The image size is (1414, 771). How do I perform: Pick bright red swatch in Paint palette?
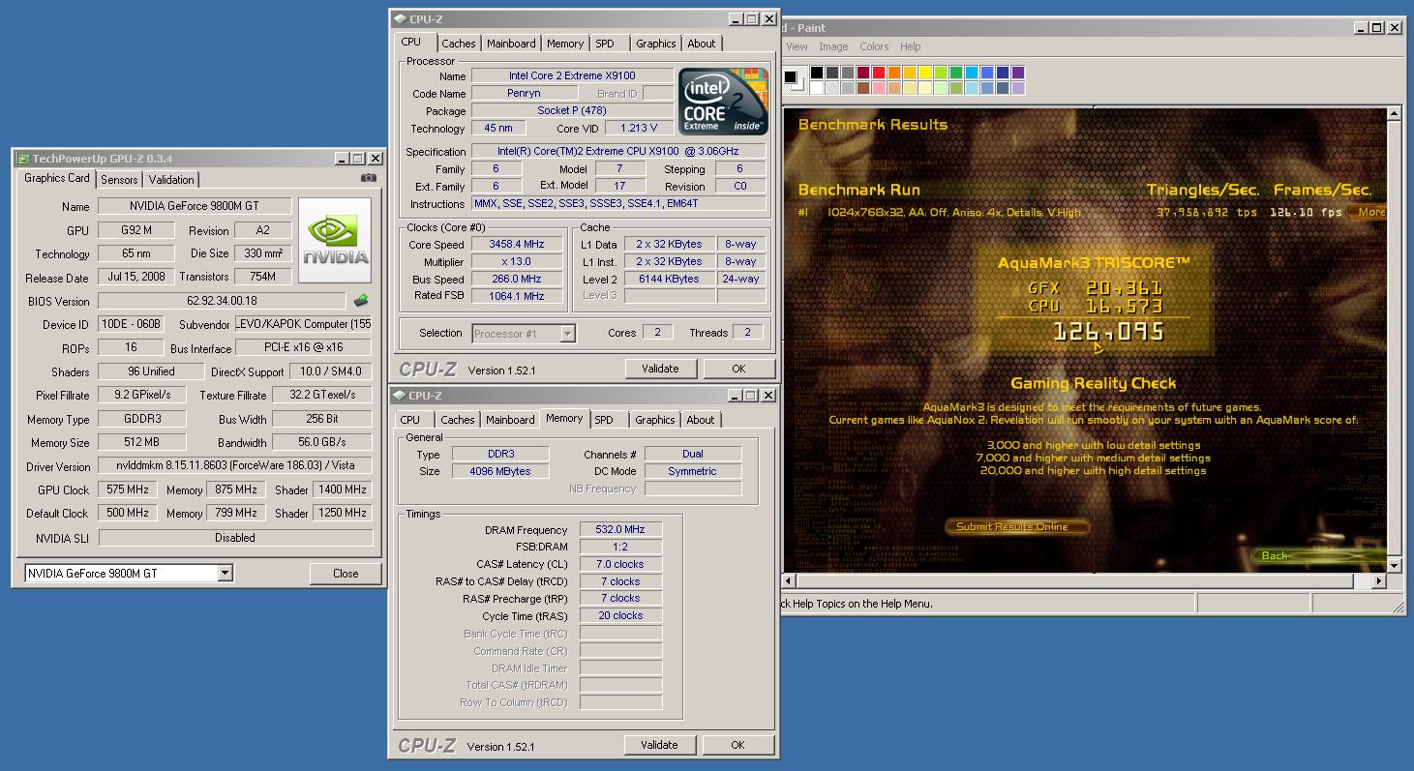point(879,73)
